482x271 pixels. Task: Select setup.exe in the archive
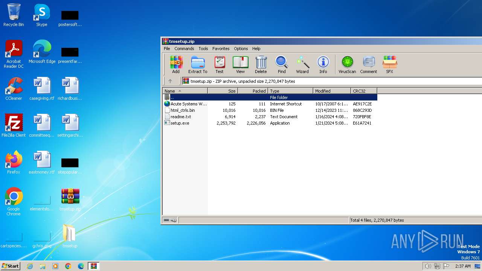coord(270,123)
